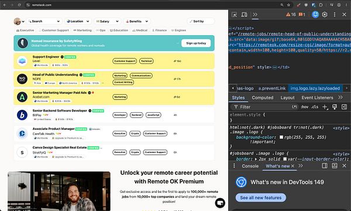351x211 pixels.
Task: Select the Finance category link
Action: 159,30
